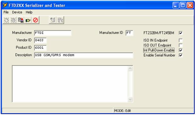The image size is (196, 115).
Task: Click the green pointing hand toolbar icon
Action: (28, 20)
